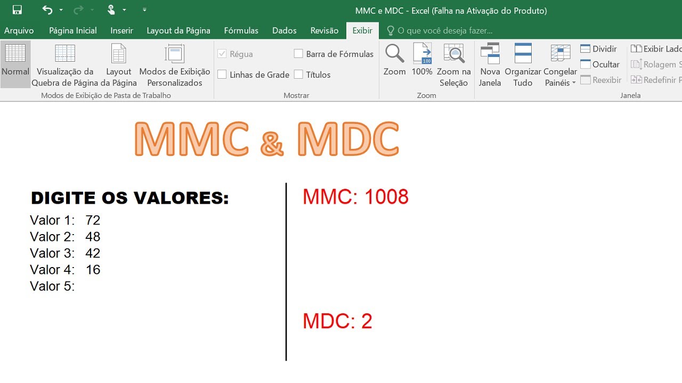Select the Valor 1 cell containing 72
Screen dimensions: 682x383
pos(93,220)
